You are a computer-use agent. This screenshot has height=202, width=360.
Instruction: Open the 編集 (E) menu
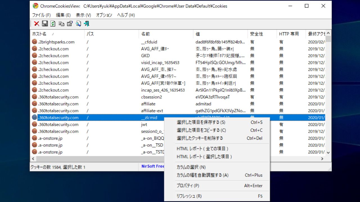tap(64, 15)
